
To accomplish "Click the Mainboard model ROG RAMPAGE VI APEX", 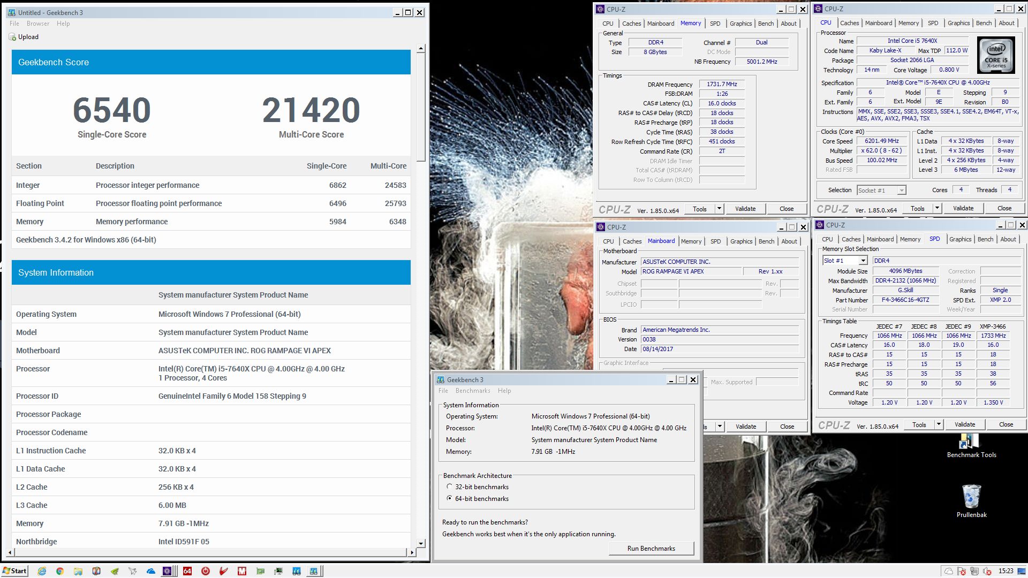I will [691, 271].
